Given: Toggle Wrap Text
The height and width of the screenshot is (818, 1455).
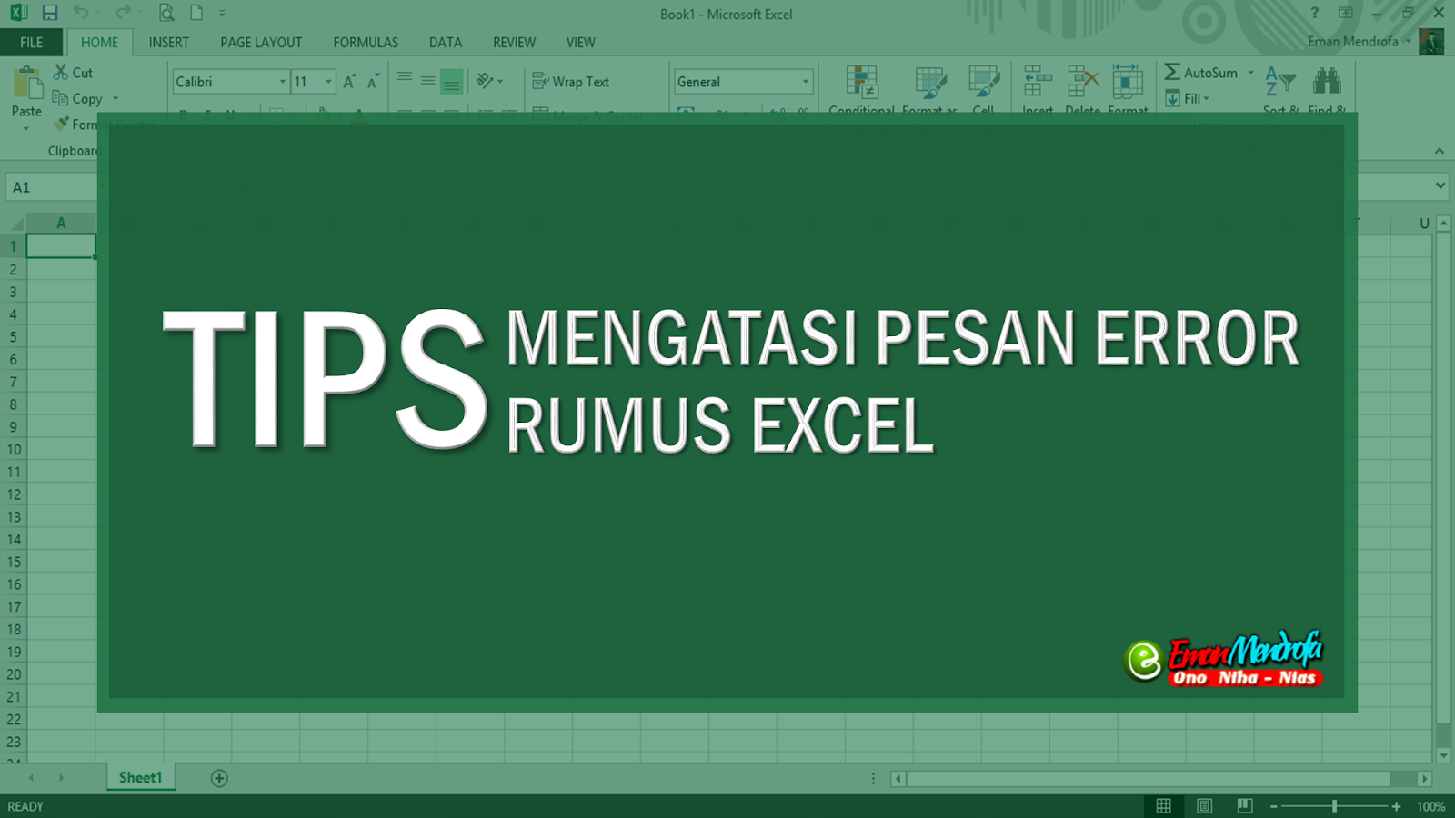Looking at the screenshot, I should click(570, 81).
